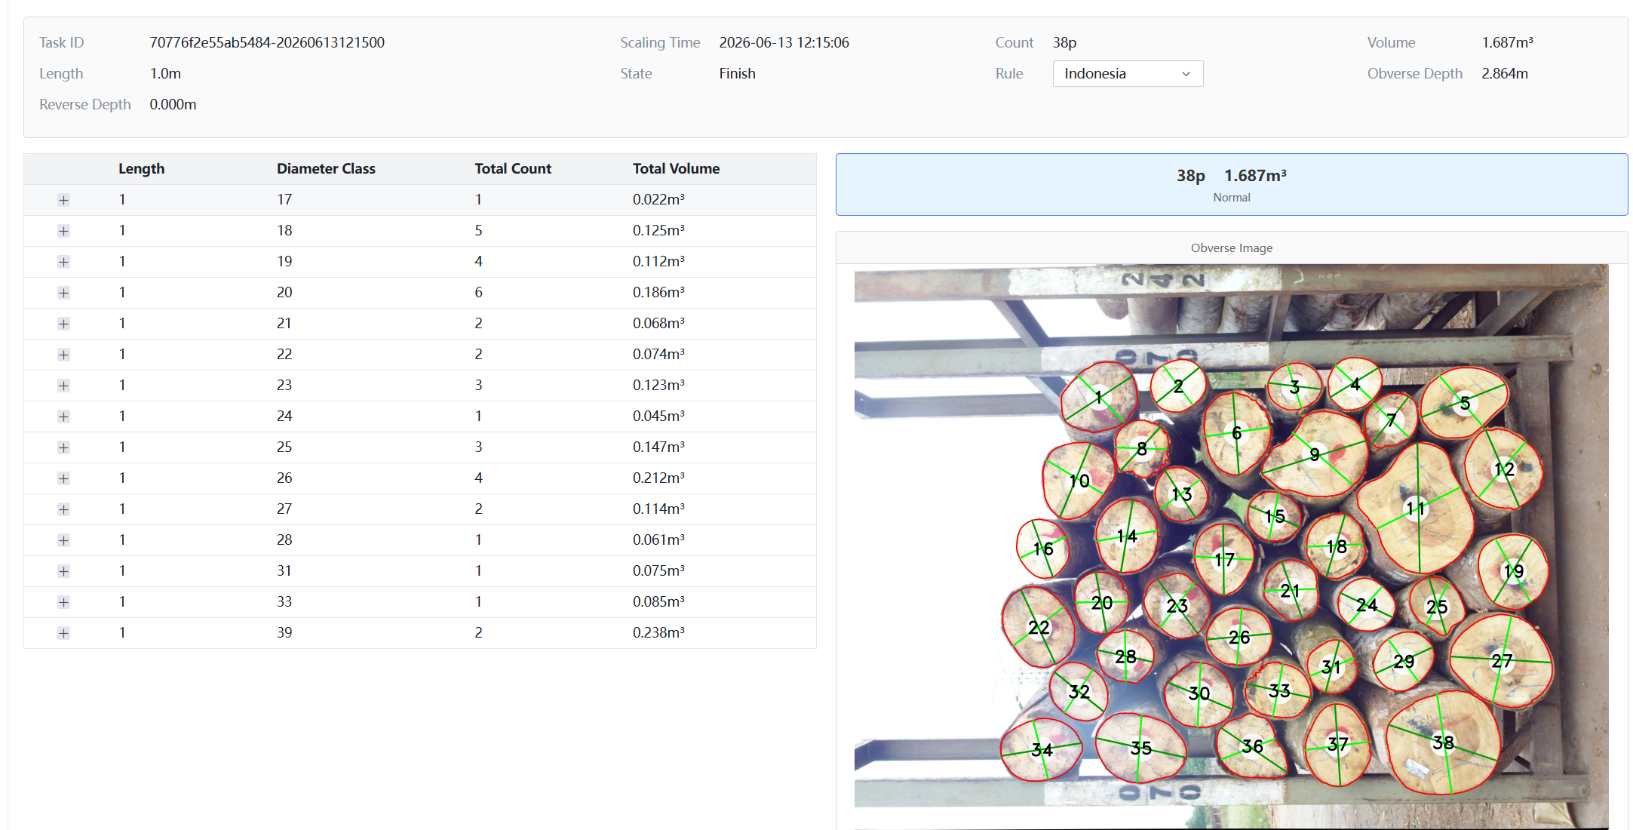This screenshot has width=1633, height=830.
Task: Click log marker 35 in the image
Action: click(x=1140, y=748)
